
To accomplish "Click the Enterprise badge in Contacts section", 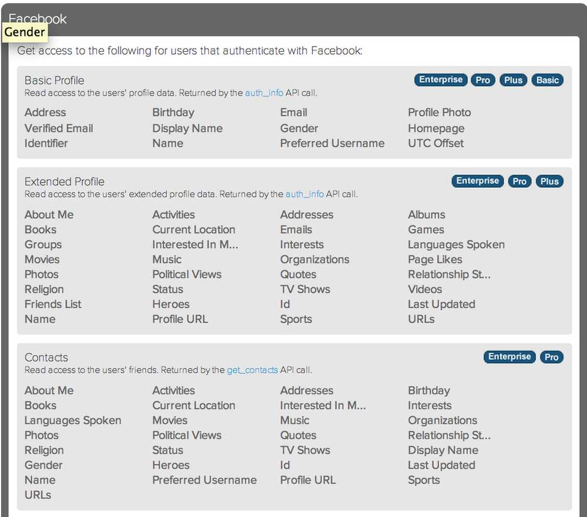I will pyautogui.click(x=509, y=357).
